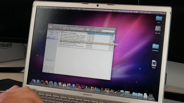
Task: Open the App Store icon in the Dock
Action: click(38, 82)
